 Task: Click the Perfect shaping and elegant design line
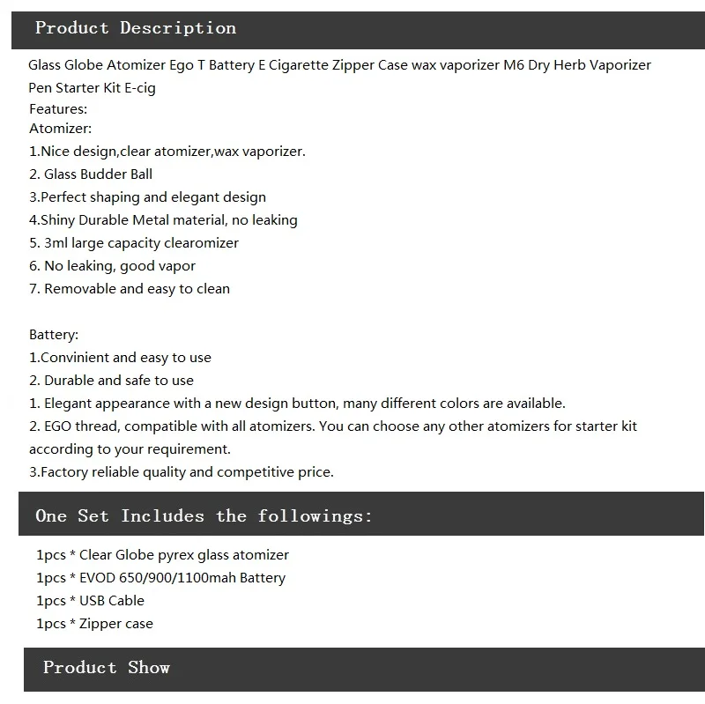pos(147,197)
